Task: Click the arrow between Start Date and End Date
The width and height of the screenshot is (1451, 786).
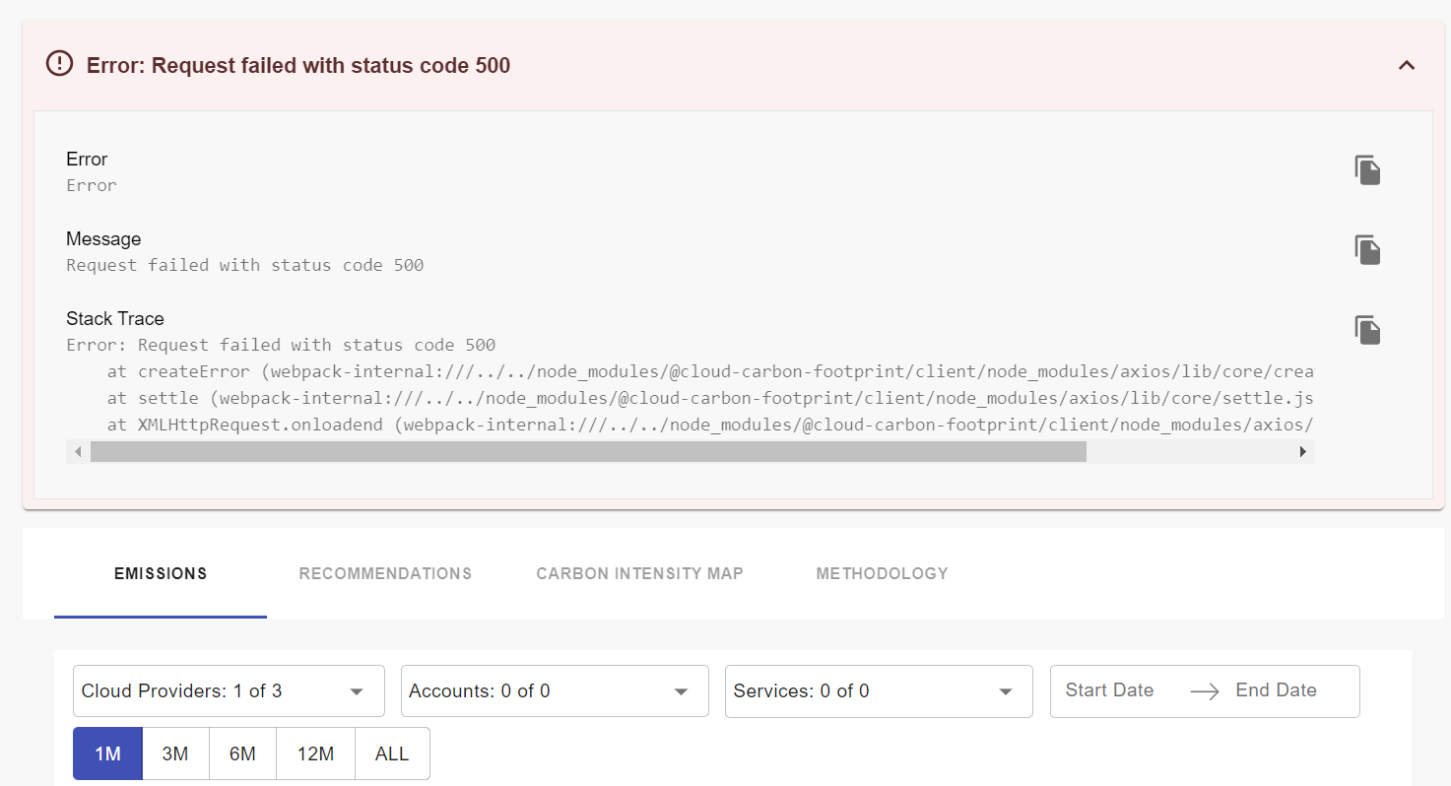Action: [x=1204, y=690]
